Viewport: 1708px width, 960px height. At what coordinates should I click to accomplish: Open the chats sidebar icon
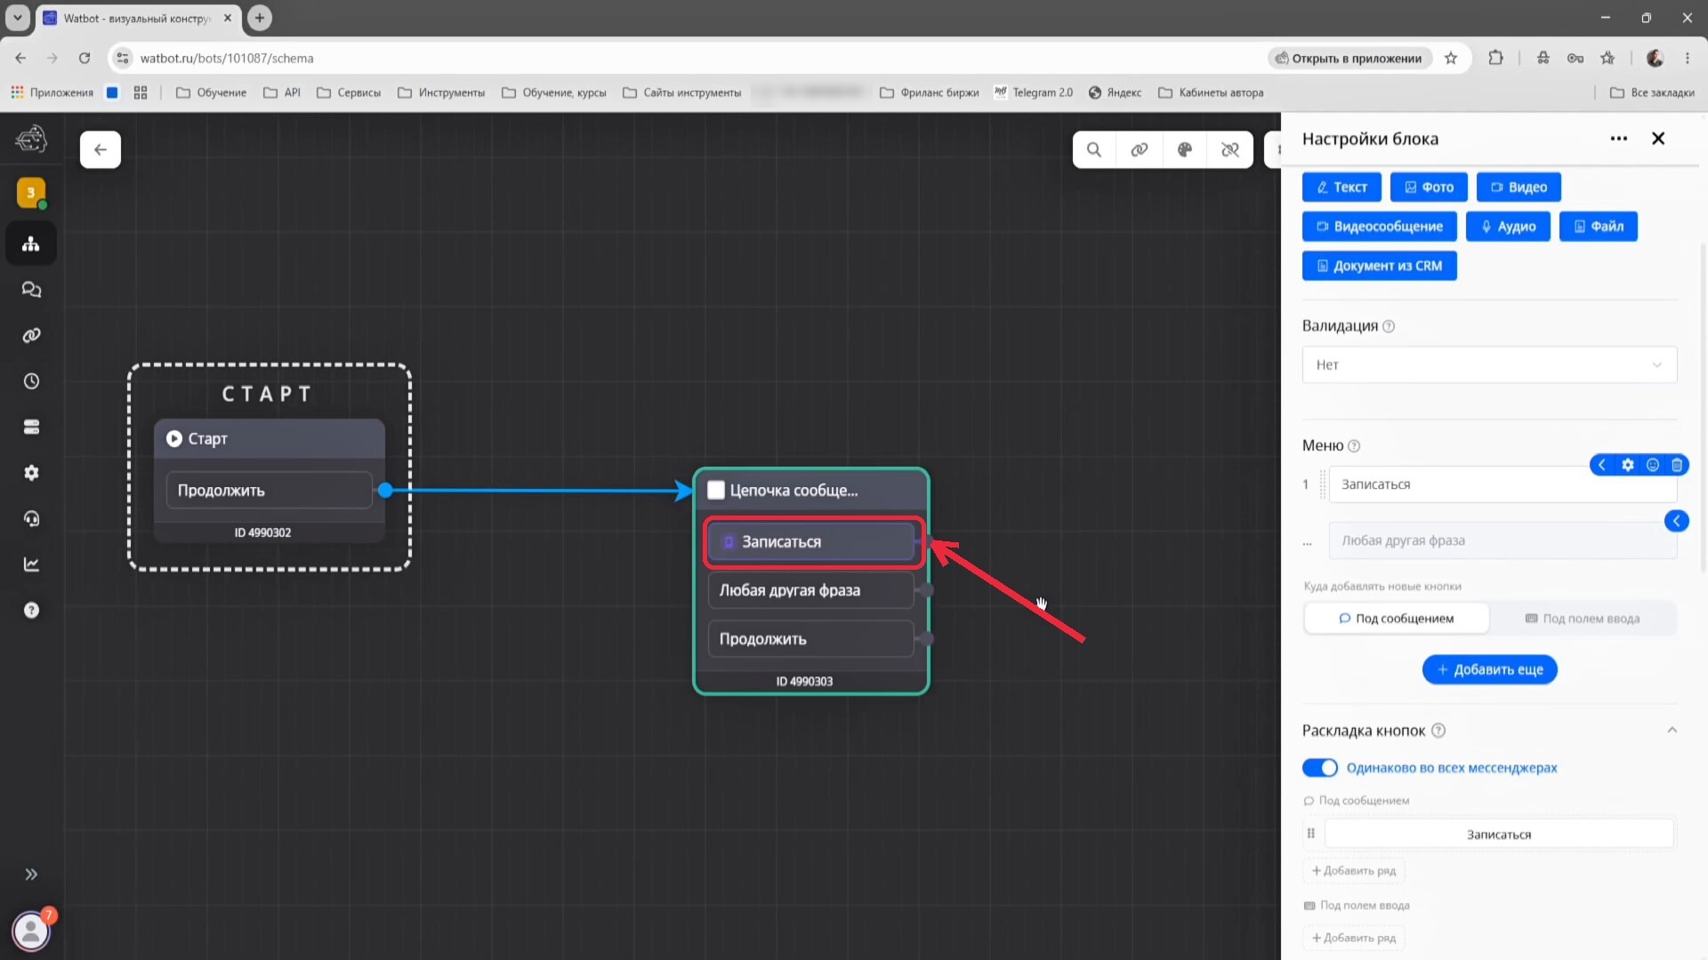point(31,290)
